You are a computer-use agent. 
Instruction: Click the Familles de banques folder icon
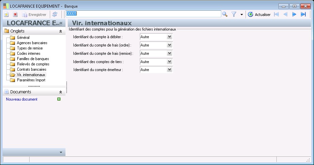[12, 59]
